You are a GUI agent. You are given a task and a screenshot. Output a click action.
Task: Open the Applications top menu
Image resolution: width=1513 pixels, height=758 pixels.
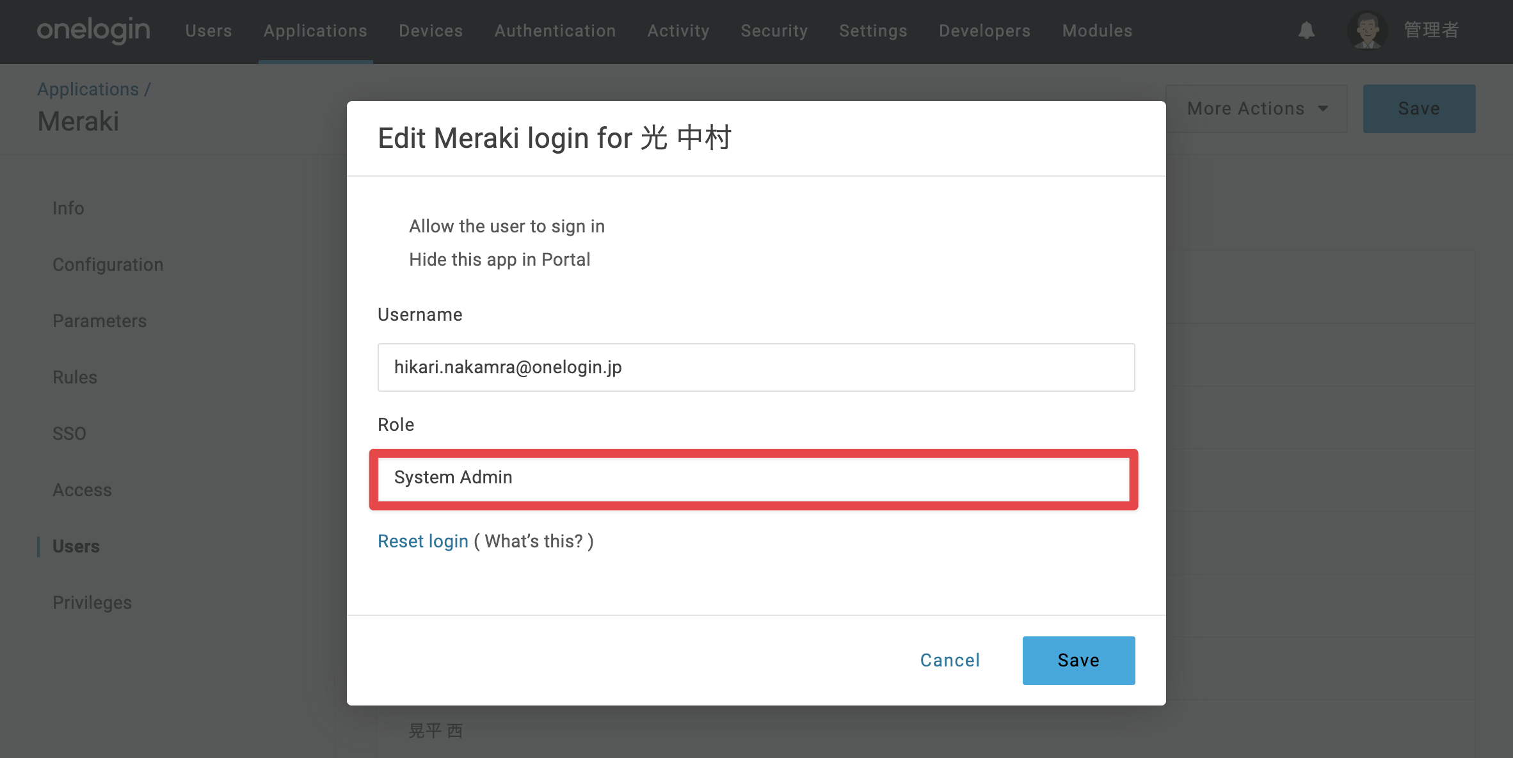316,31
